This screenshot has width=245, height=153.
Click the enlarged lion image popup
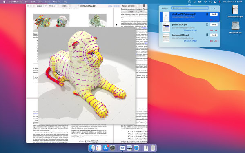pyautogui.click(x=87, y=75)
